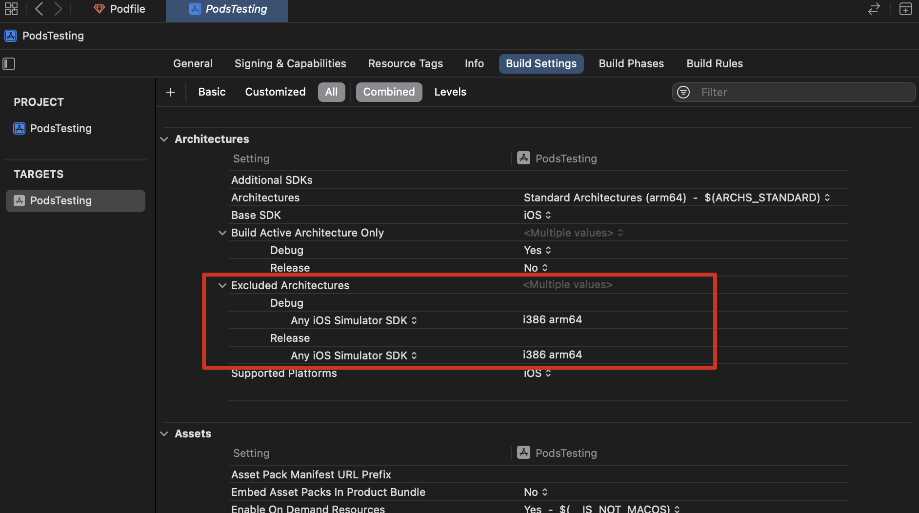This screenshot has width=919, height=513.
Task: Add a build setting with the plus button
Action: pyautogui.click(x=171, y=92)
